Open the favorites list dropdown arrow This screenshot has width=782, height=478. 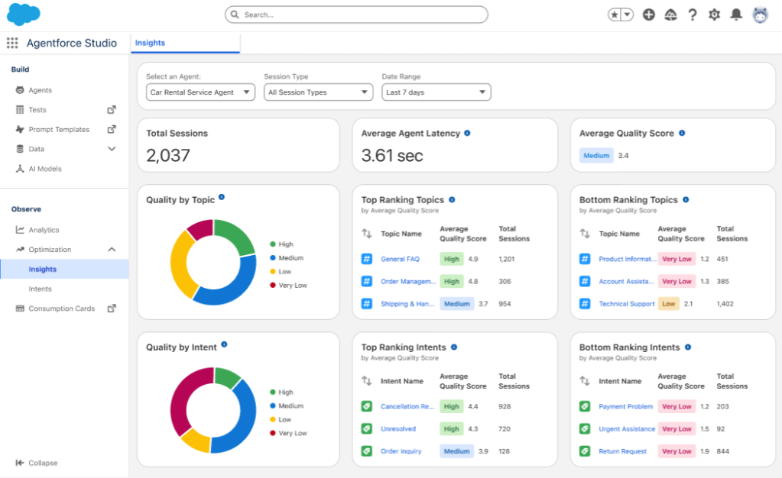point(627,15)
